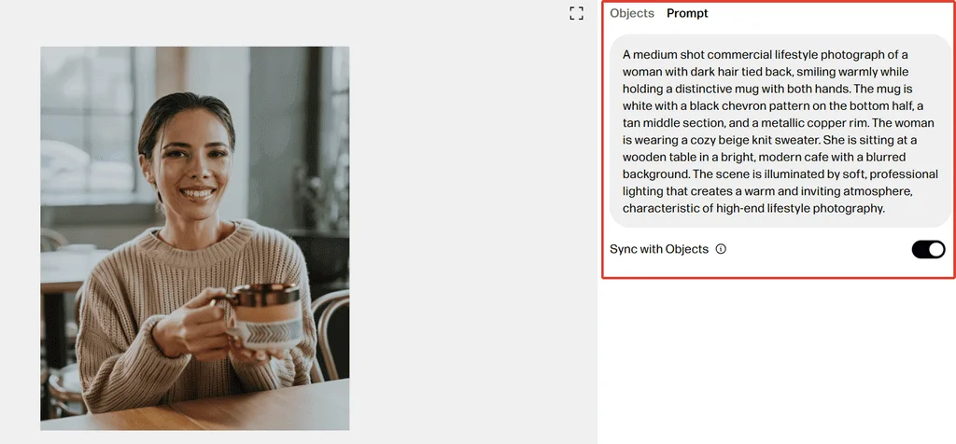The height and width of the screenshot is (444, 956).
Task: Switch to the Objects tab
Action: (x=632, y=13)
